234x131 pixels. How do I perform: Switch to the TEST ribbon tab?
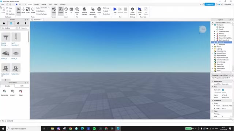50,4
